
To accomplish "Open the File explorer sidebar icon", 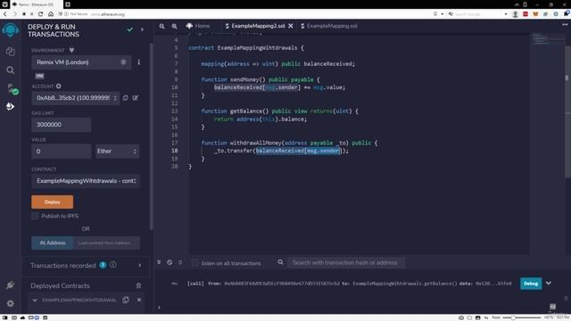I will [x=10, y=52].
